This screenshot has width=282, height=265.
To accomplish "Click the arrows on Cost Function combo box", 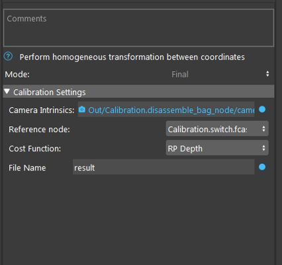I will (x=263, y=148).
